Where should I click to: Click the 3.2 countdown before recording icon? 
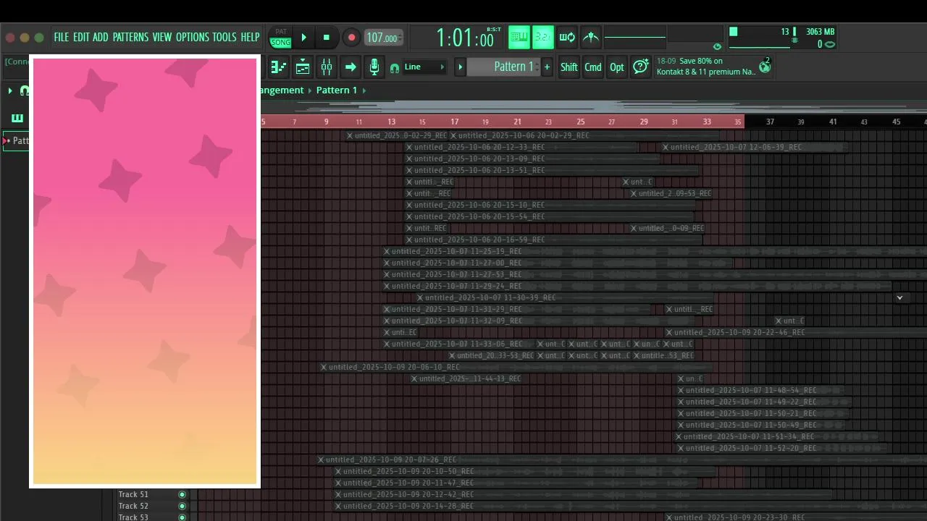point(542,37)
